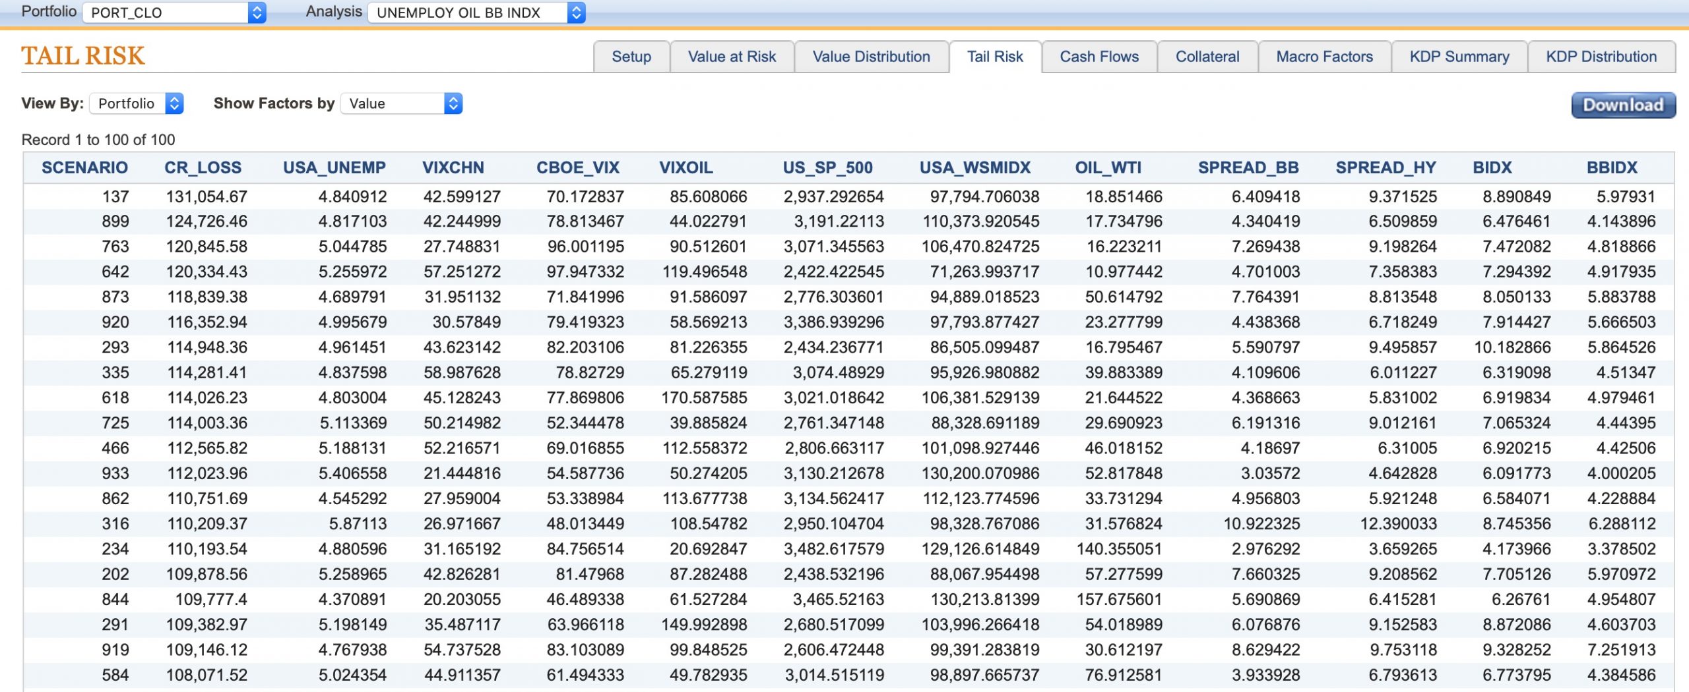Select scenario 618 cell
Image resolution: width=1689 pixels, height=692 pixels.
pyautogui.click(x=115, y=397)
